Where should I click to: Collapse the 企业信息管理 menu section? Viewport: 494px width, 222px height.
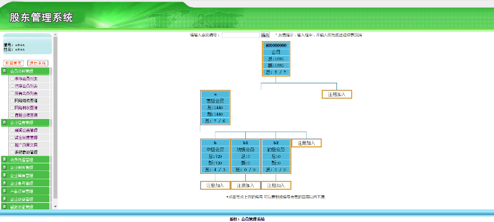pos(25,122)
